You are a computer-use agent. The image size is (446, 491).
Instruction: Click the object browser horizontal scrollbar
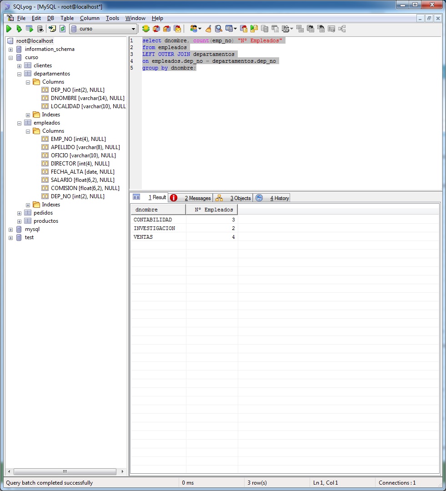[x=65, y=471]
